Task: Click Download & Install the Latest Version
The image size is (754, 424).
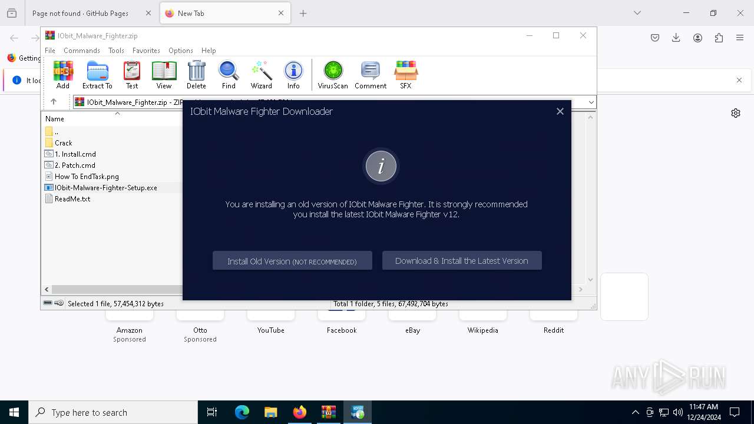Action: tap(462, 261)
